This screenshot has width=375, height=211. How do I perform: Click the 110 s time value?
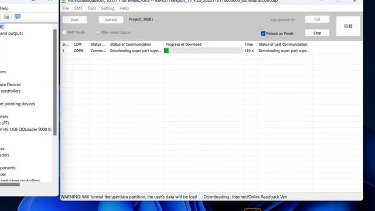249,51
